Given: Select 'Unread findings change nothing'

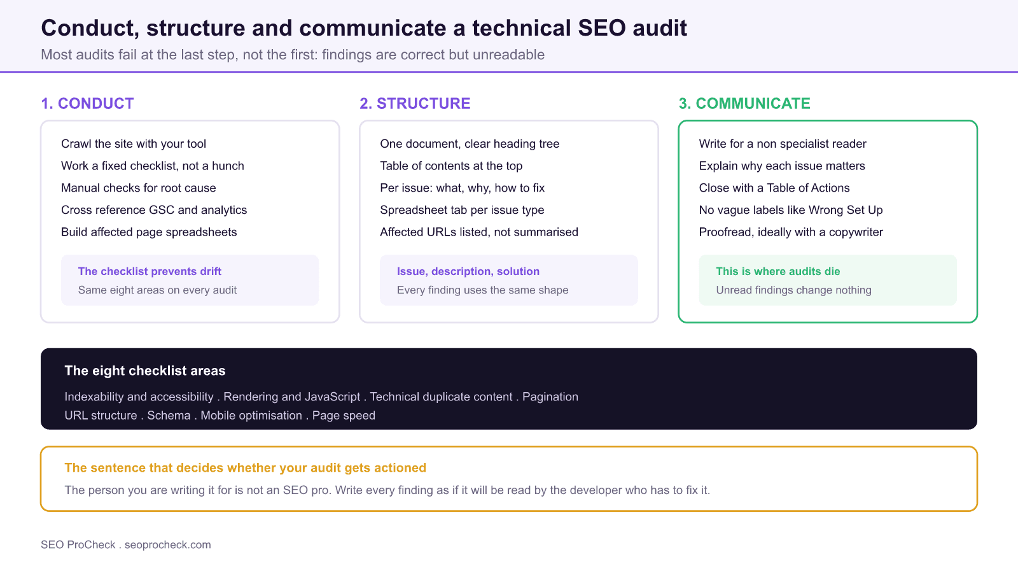Looking at the screenshot, I should click(793, 290).
